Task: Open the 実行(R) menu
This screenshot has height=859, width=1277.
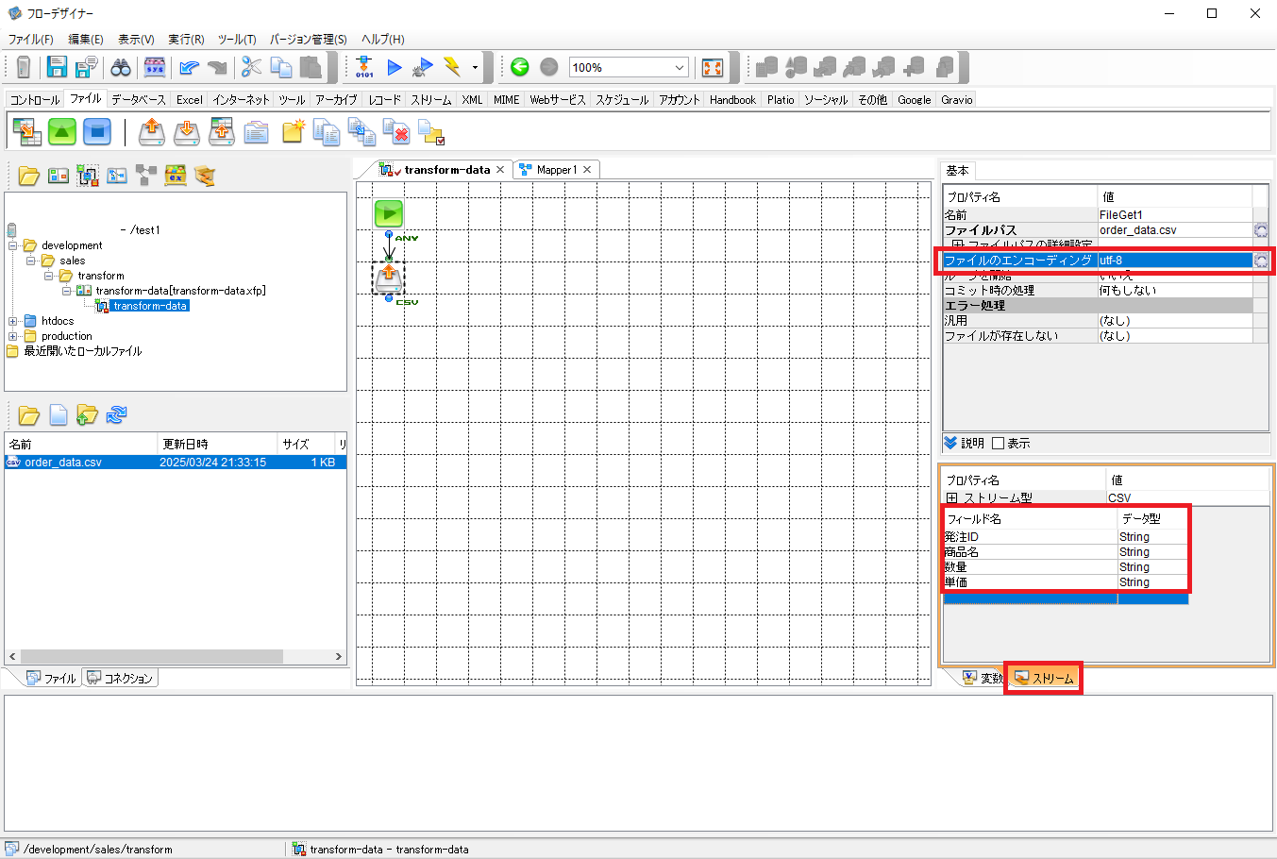Action: coord(186,39)
